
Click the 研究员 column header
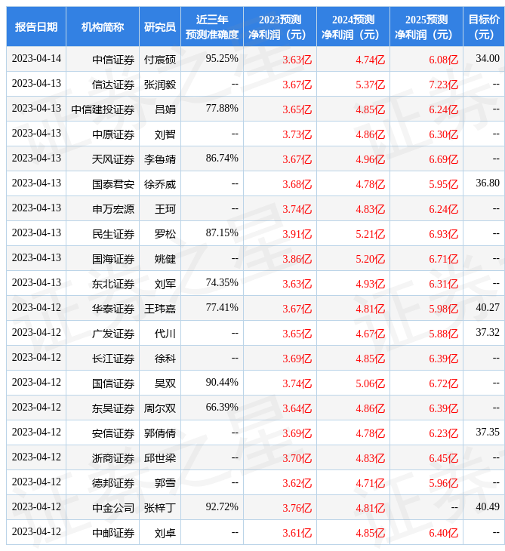(x=160, y=26)
